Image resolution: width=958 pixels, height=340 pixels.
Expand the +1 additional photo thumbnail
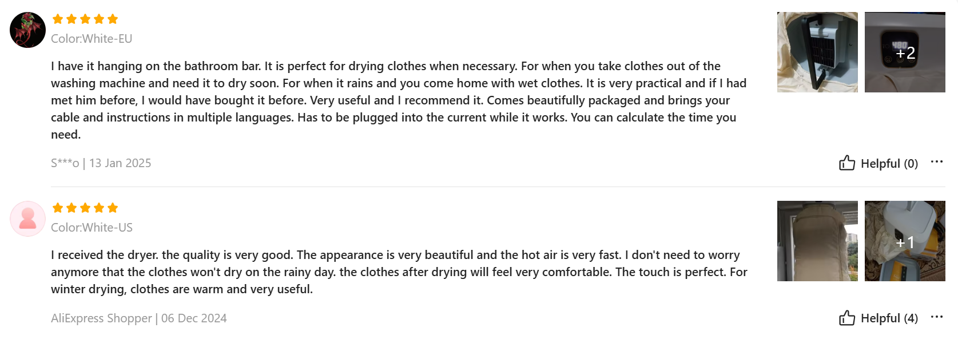905,241
